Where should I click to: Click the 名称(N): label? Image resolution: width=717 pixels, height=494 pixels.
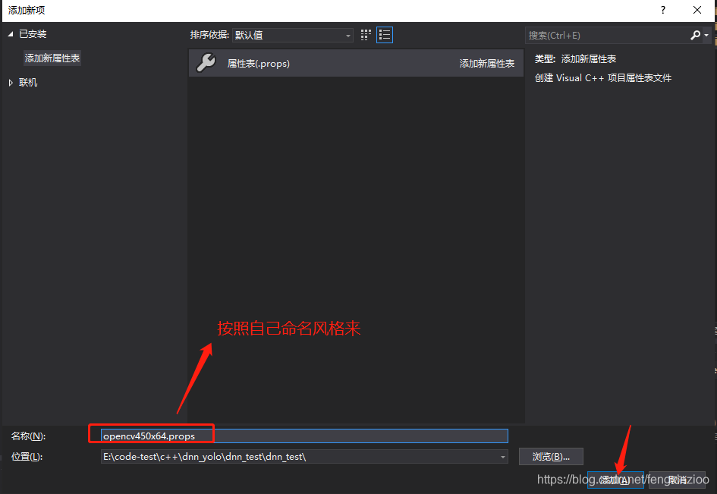click(x=28, y=436)
